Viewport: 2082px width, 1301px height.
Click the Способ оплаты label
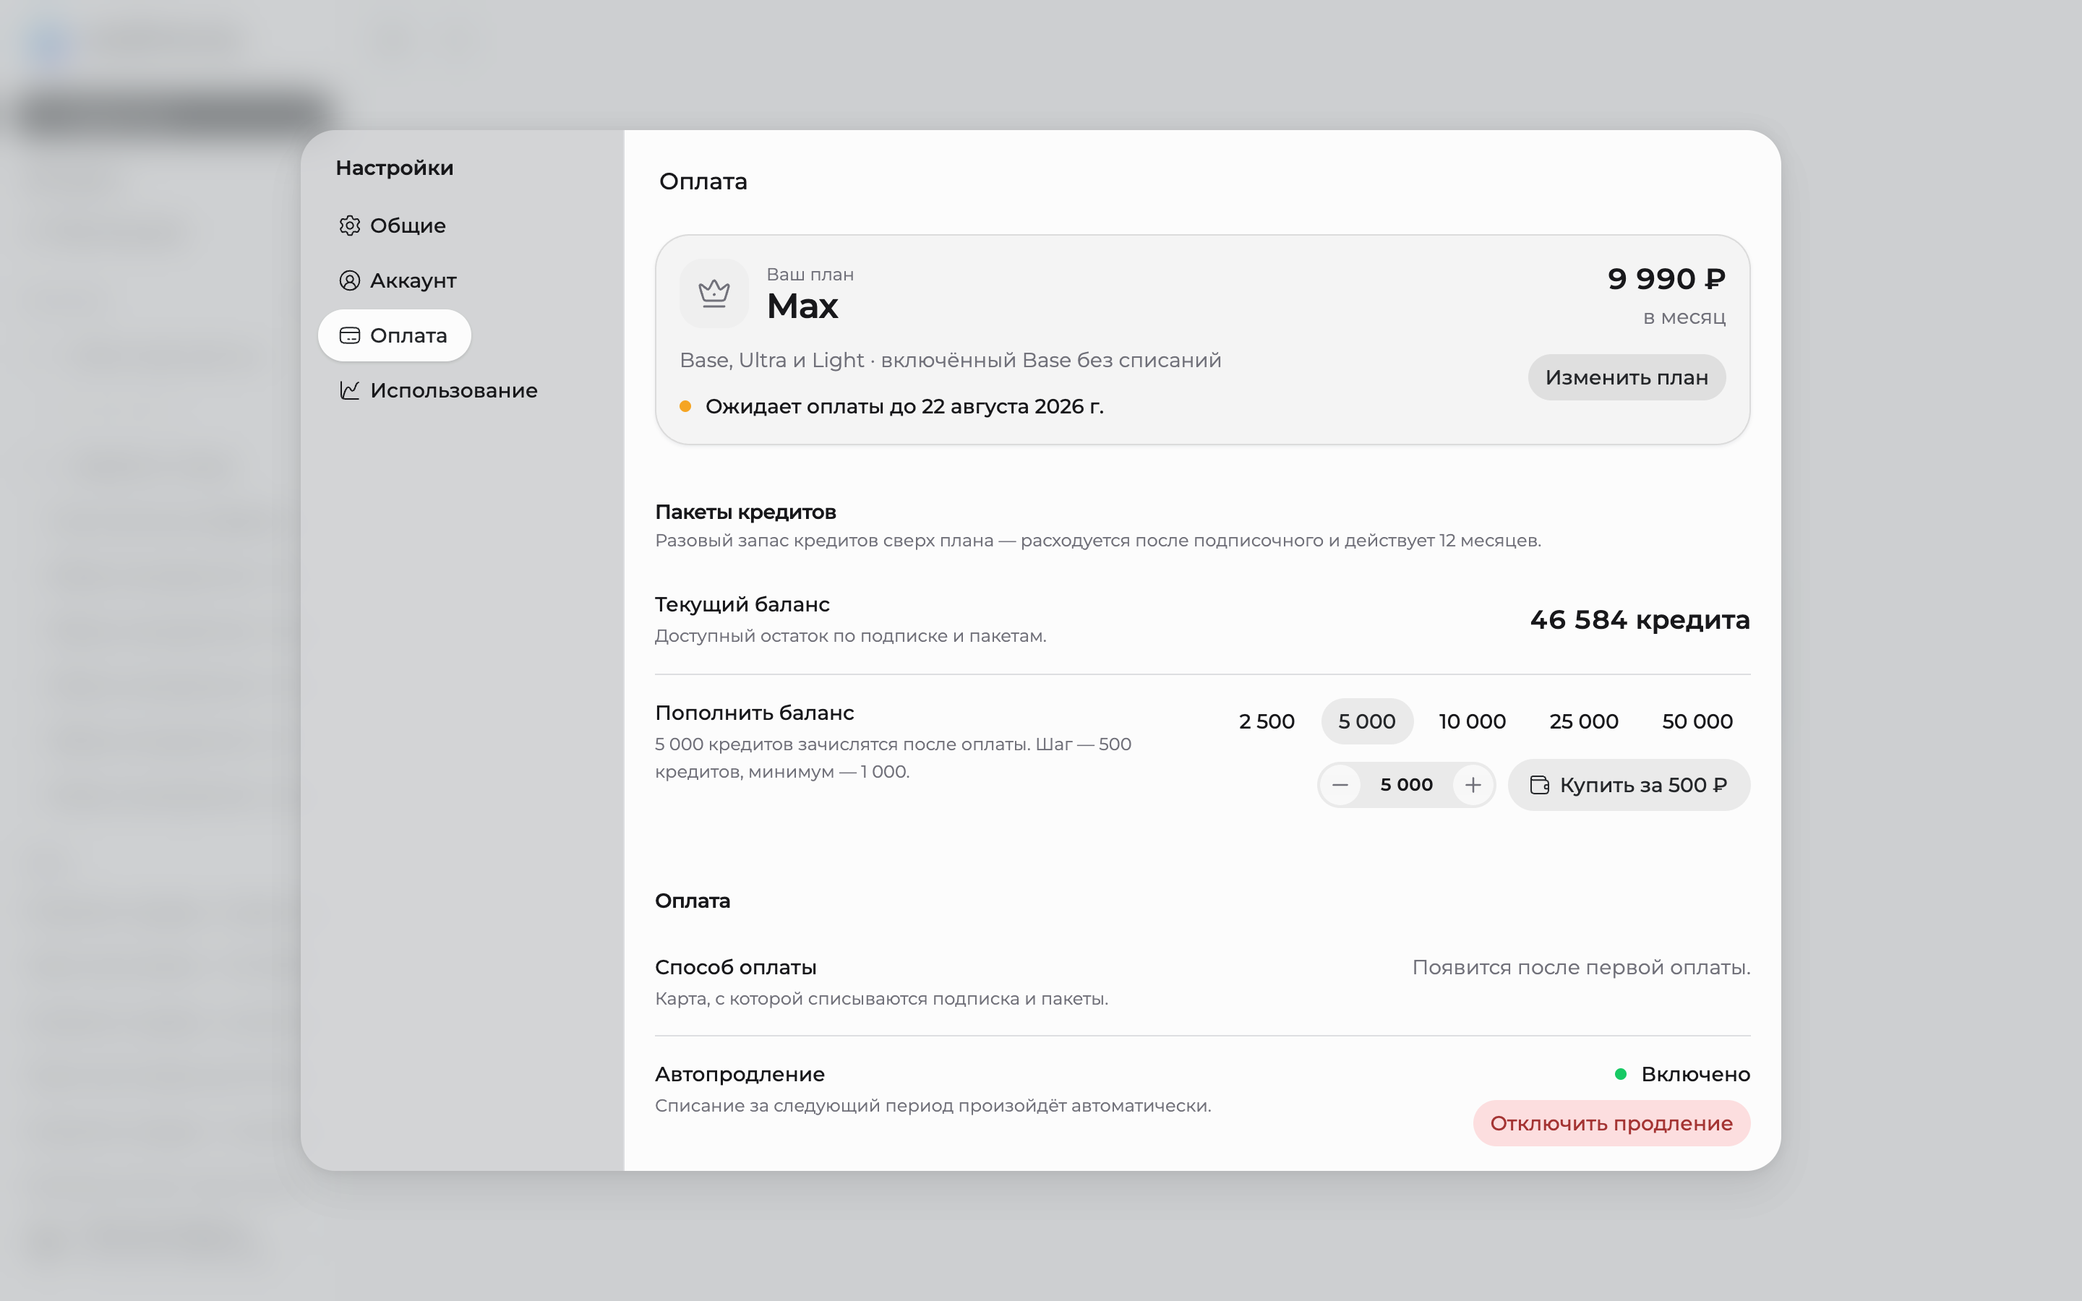[x=736, y=967]
